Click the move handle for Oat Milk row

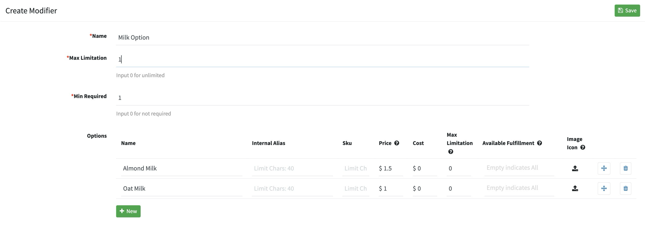(x=604, y=189)
